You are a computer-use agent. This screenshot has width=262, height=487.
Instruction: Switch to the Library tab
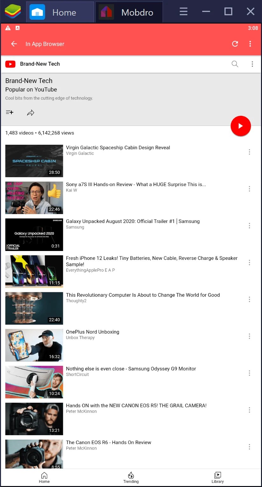tap(217, 477)
